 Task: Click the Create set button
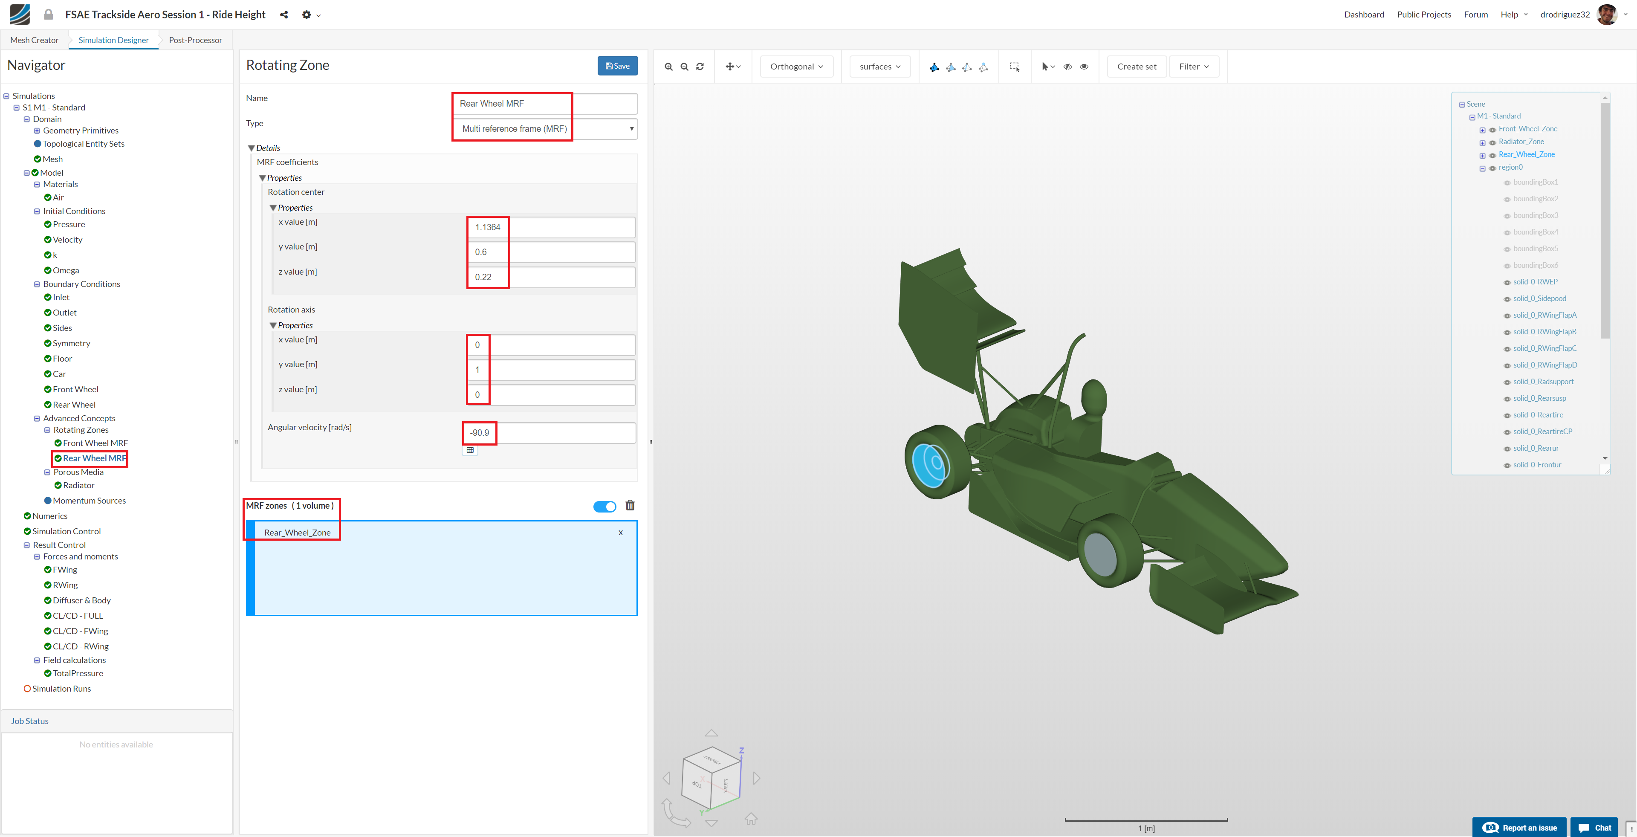(1136, 67)
